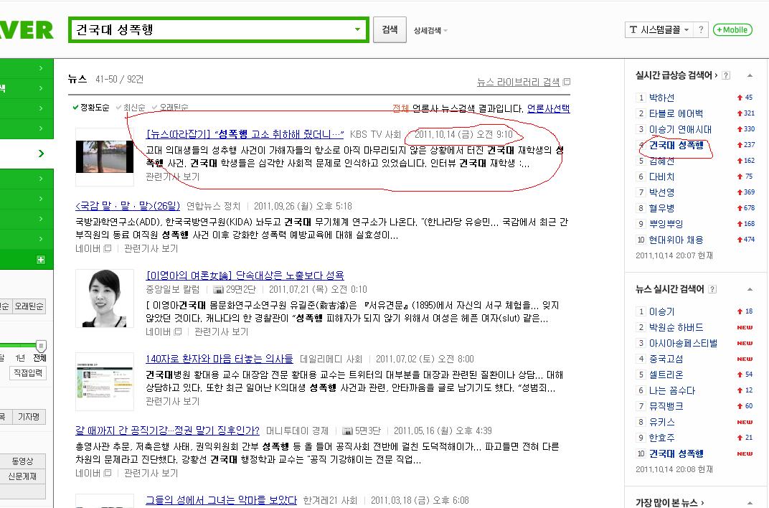This screenshot has width=769, height=508.
Task: Select the 정확도순 sort option
Action: pos(91,108)
